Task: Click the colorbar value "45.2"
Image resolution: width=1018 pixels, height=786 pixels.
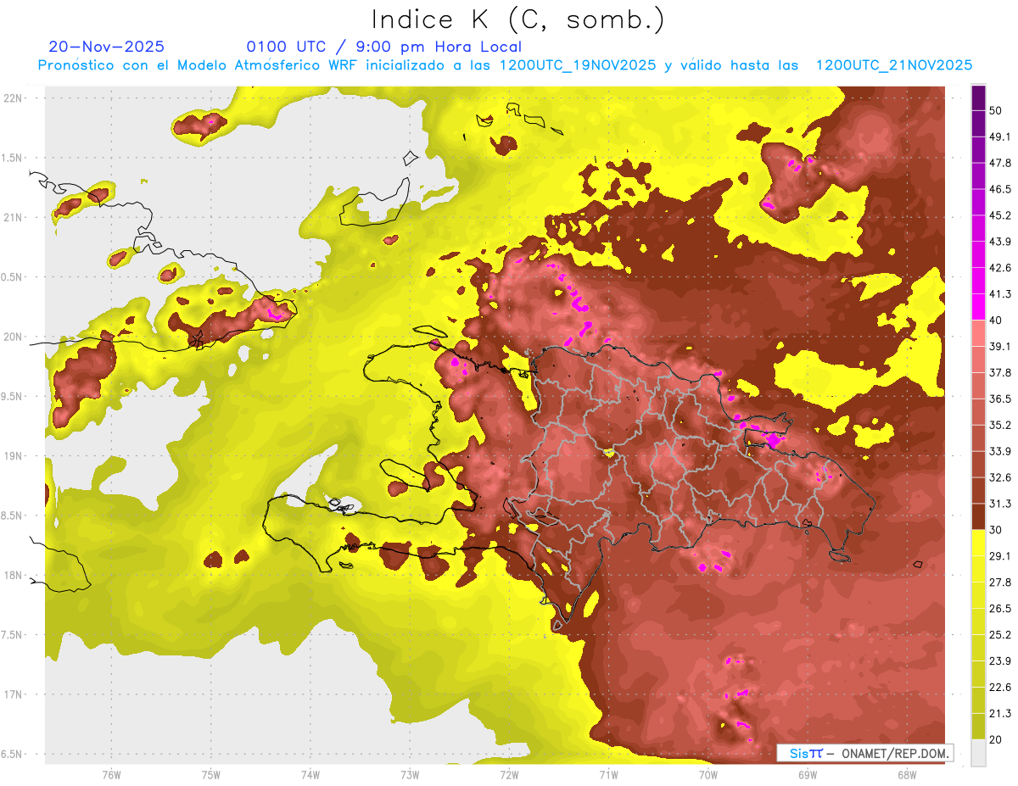Action: pyautogui.click(x=1001, y=215)
